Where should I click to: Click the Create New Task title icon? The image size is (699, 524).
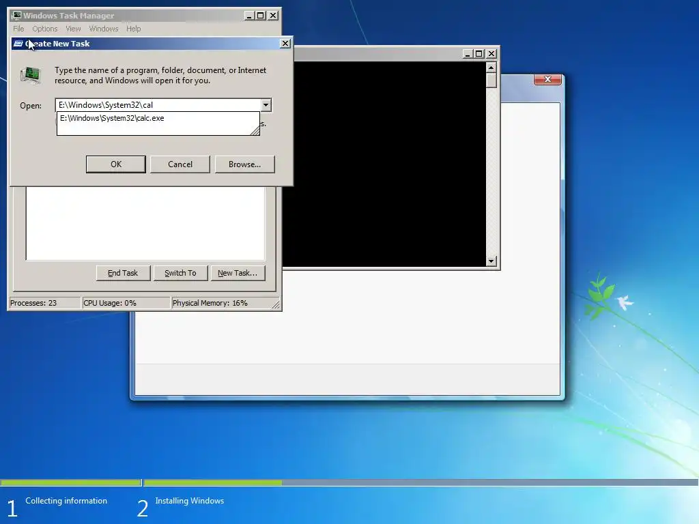coord(18,43)
